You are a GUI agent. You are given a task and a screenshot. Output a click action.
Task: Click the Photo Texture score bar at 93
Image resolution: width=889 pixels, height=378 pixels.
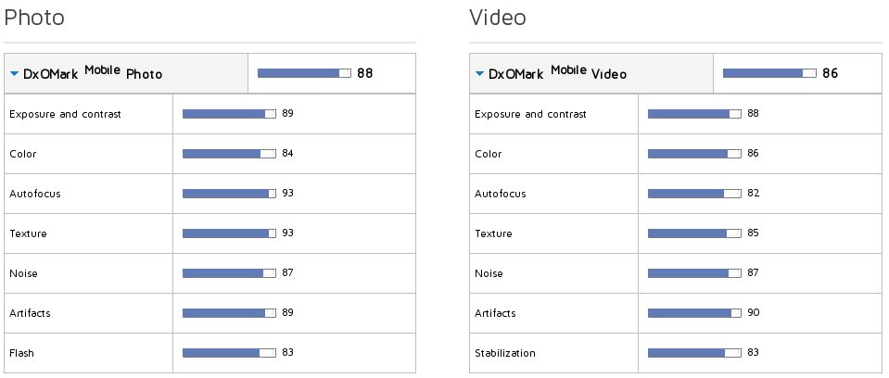[x=229, y=233]
